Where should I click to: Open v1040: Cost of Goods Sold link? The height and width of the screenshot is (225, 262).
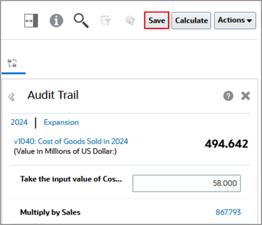pyautogui.click(x=71, y=141)
